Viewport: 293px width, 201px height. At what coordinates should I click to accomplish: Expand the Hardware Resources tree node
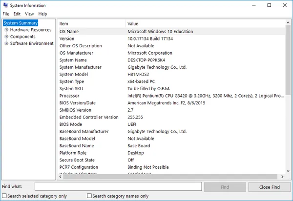(6, 30)
